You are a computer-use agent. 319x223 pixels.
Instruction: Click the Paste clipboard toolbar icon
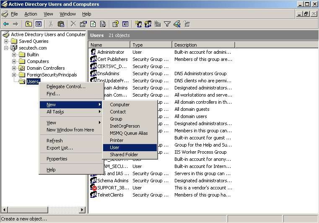point(61,24)
